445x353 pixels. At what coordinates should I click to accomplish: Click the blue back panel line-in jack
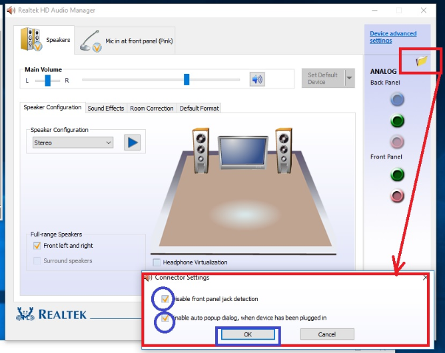point(397,100)
